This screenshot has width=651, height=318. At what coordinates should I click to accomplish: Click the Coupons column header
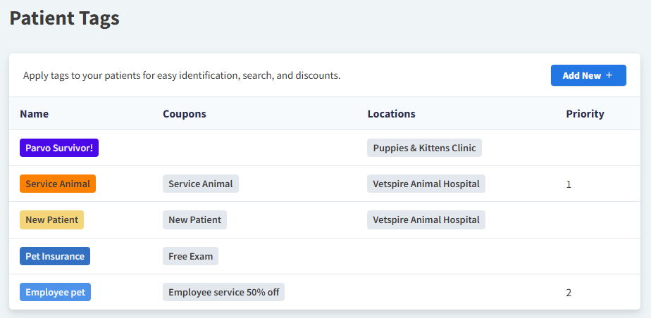185,114
